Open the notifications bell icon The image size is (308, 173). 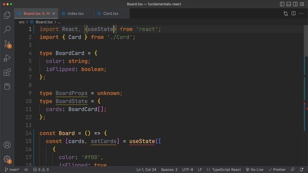pyautogui.click(x=302, y=170)
